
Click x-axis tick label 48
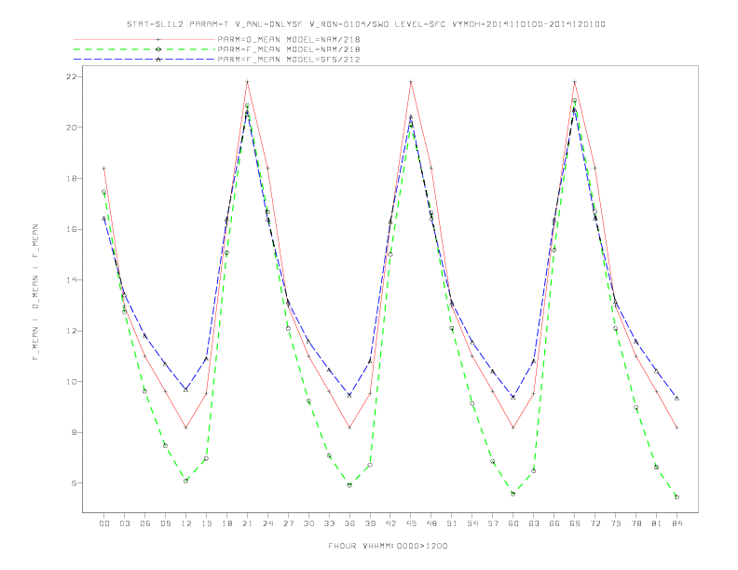[431, 523]
